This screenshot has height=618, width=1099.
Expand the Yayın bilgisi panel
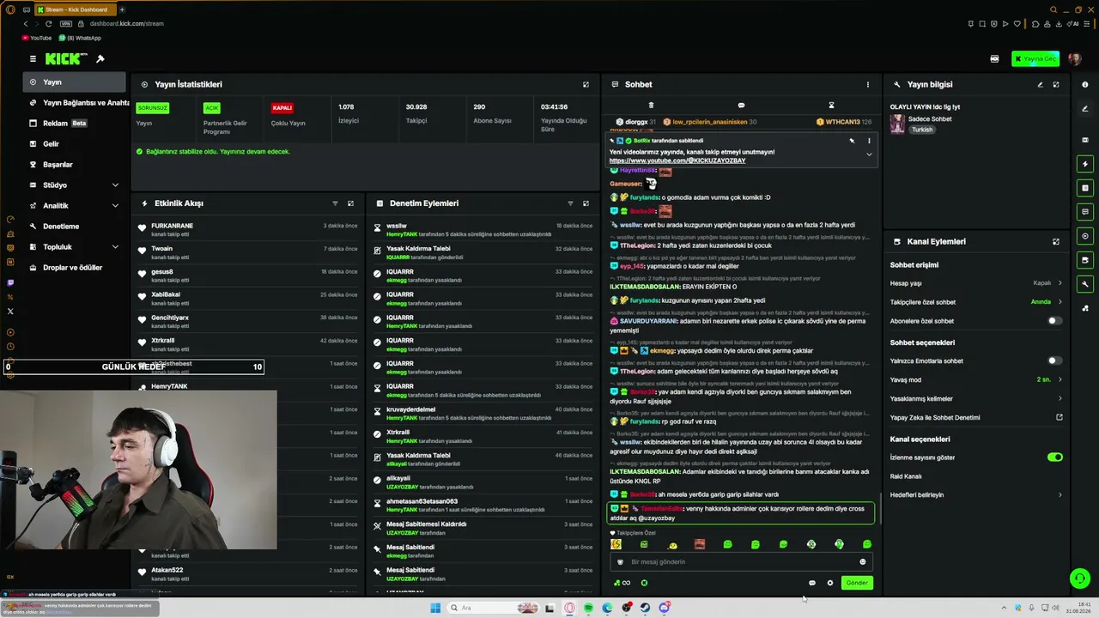point(1056,84)
